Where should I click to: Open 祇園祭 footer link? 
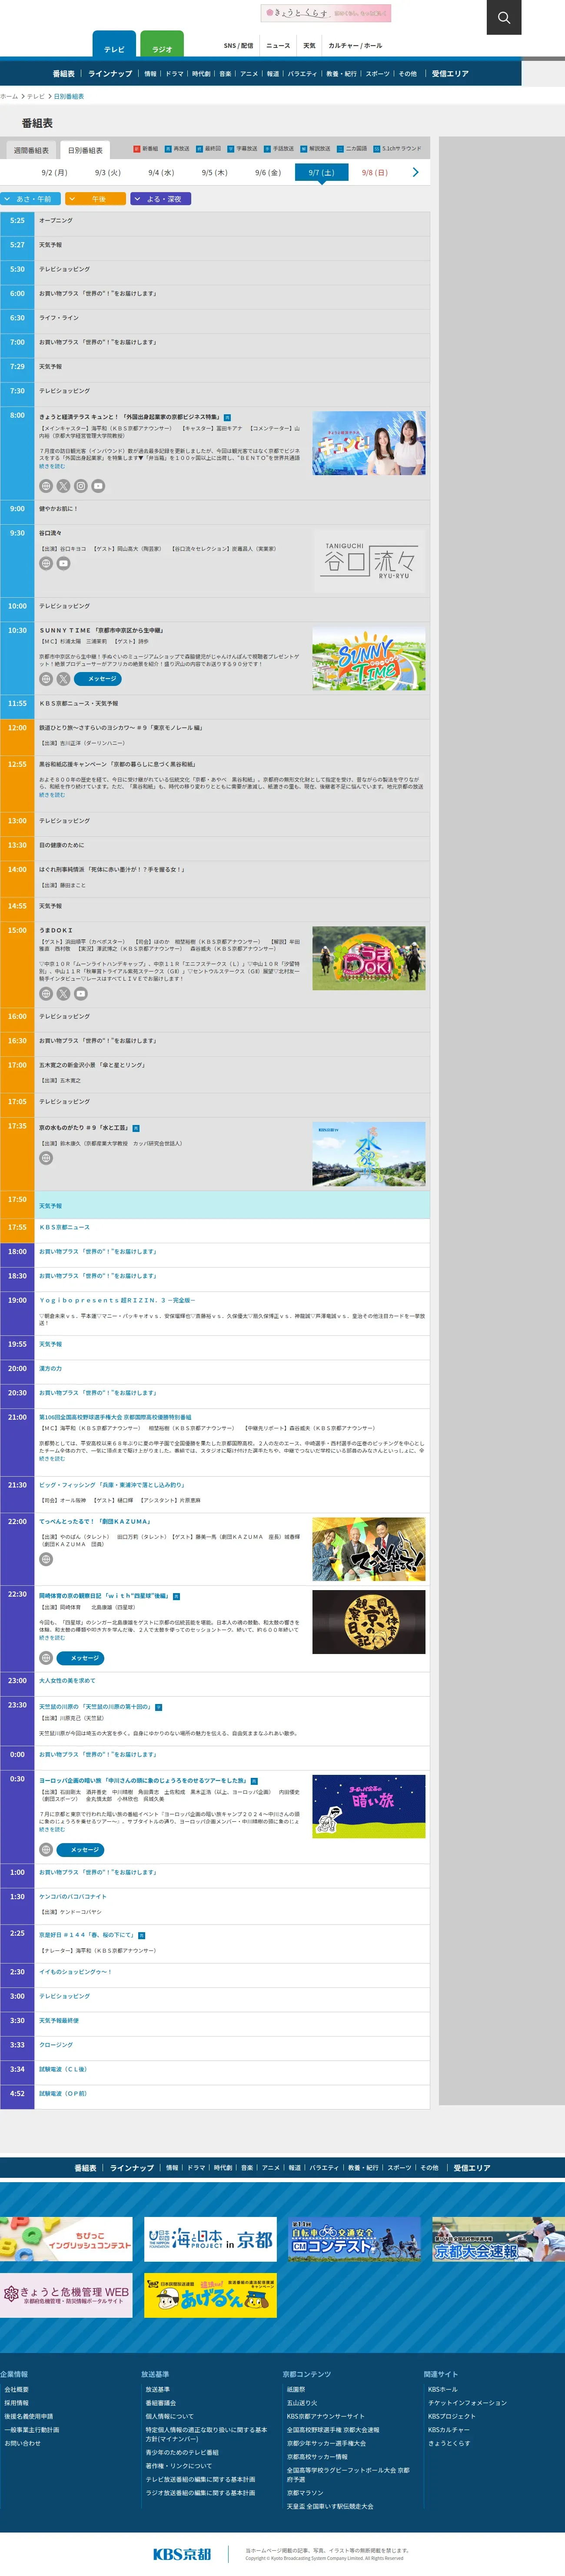coord(296,2390)
